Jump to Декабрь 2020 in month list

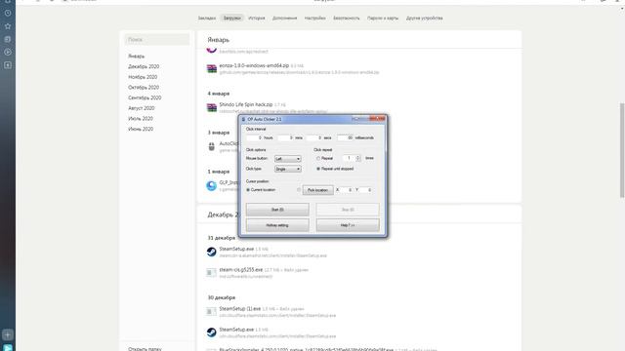click(144, 66)
